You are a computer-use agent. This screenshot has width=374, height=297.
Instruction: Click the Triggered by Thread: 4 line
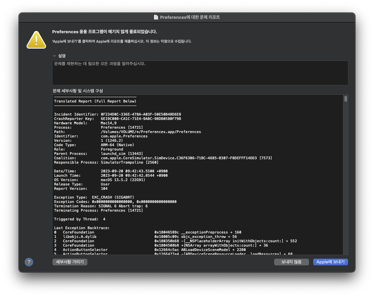(x=80, y=219)
